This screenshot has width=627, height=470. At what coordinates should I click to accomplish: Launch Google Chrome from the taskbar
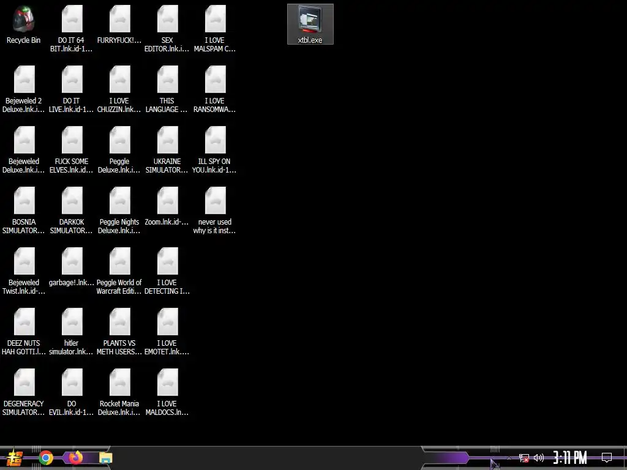pos(46,458)
